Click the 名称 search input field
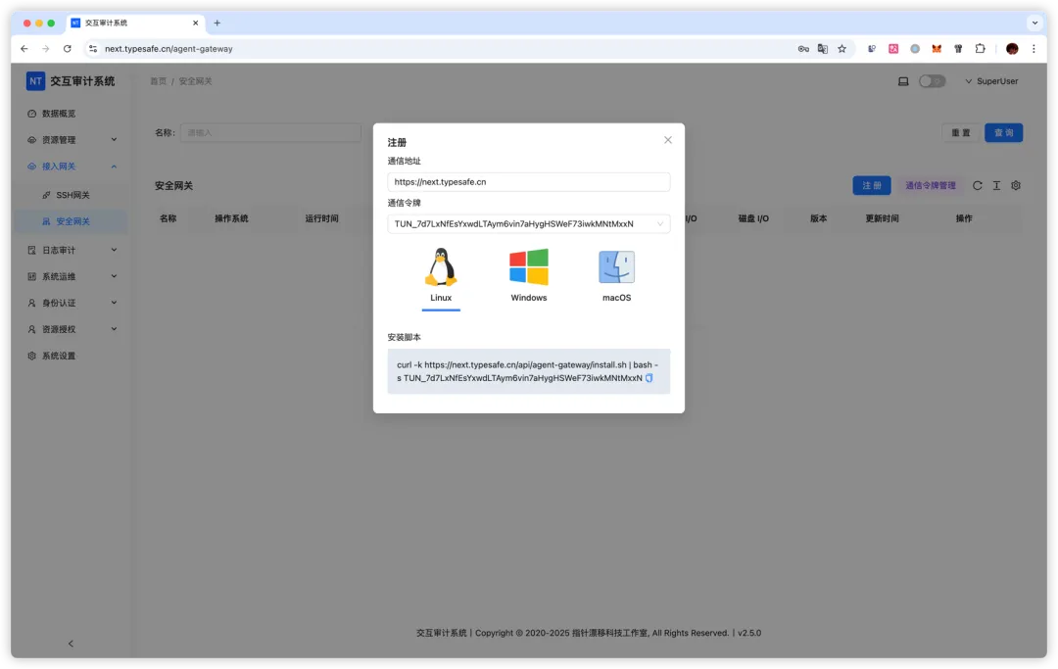 [x=270, y=133]
